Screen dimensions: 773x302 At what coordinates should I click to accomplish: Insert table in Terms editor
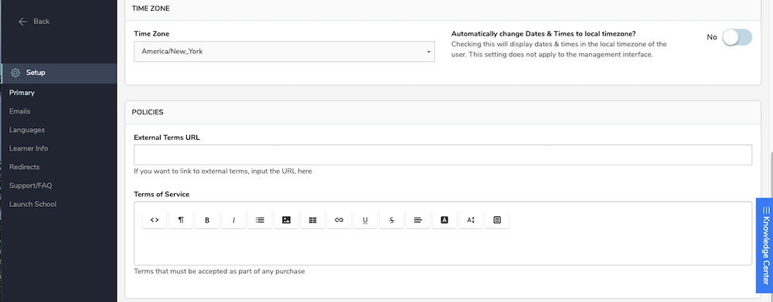coord(312,220)
